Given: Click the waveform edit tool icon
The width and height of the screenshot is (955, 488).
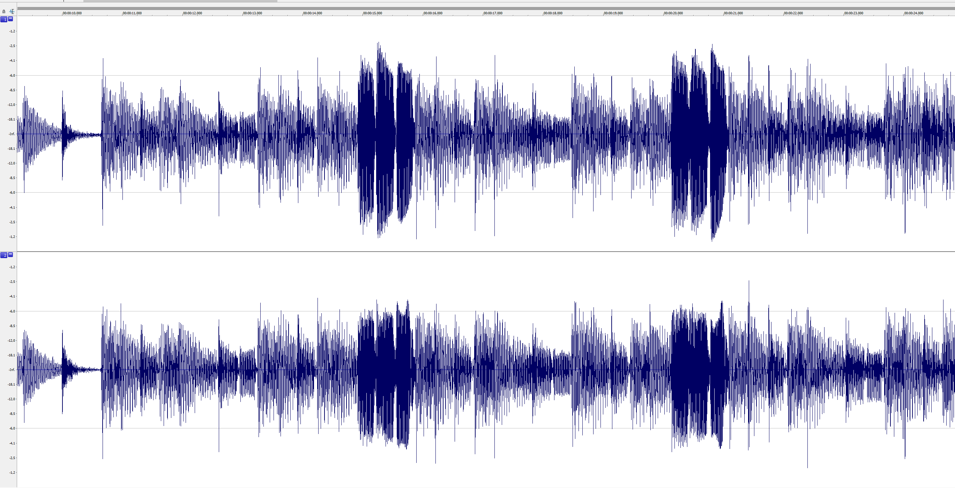Looking at the screenshot, I should tap(12, 11).
